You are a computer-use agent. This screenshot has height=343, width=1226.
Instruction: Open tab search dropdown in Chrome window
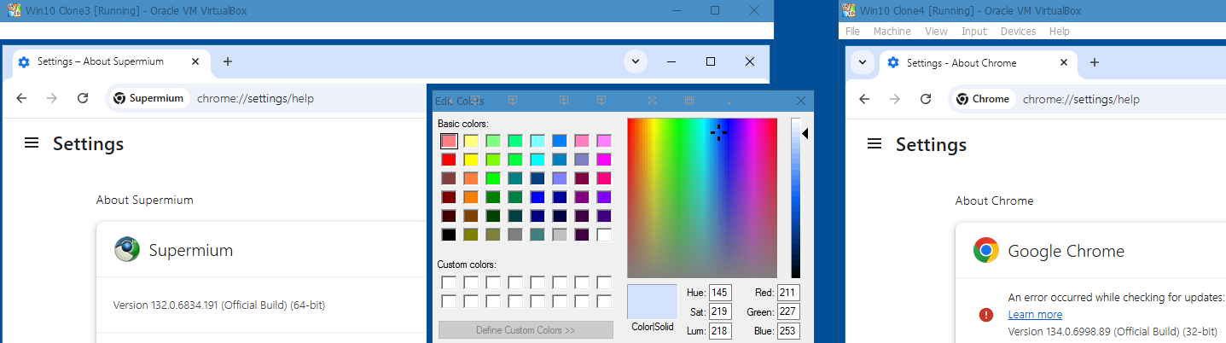click(x=863, y=62)
